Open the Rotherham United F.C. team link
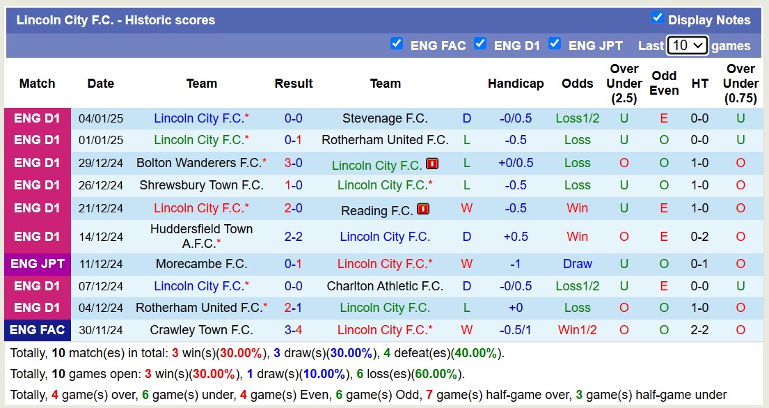 pos(386,141)
